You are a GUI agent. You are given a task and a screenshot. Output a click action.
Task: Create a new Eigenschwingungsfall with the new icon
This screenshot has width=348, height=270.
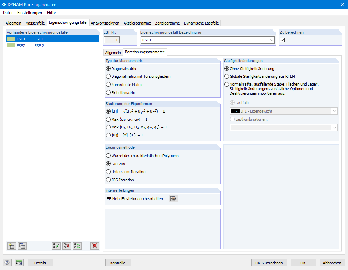coord(12,246)
